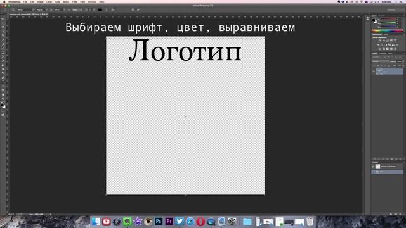This screenshot has height=228, width=406.
Task: Open iMovie from the Dock
Action: pyautogui.click(x=138, y=221)
